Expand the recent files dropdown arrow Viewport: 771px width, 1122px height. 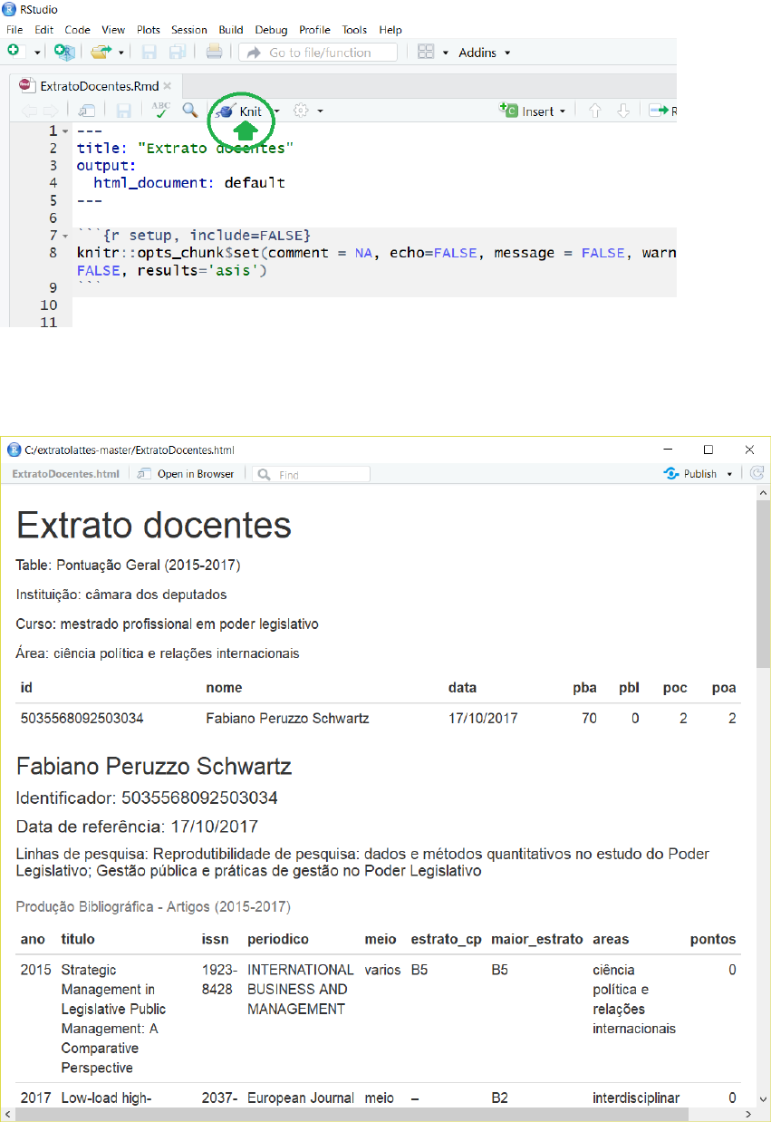(120, 53)
